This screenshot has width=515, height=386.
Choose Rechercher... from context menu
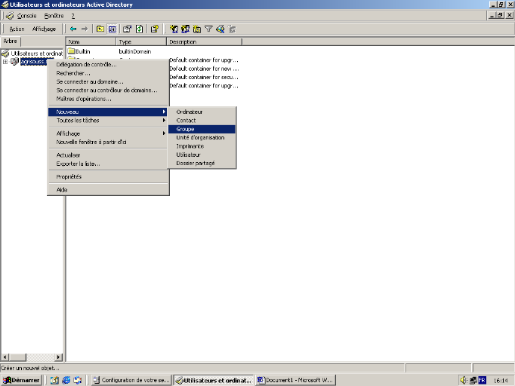point(109,73)
